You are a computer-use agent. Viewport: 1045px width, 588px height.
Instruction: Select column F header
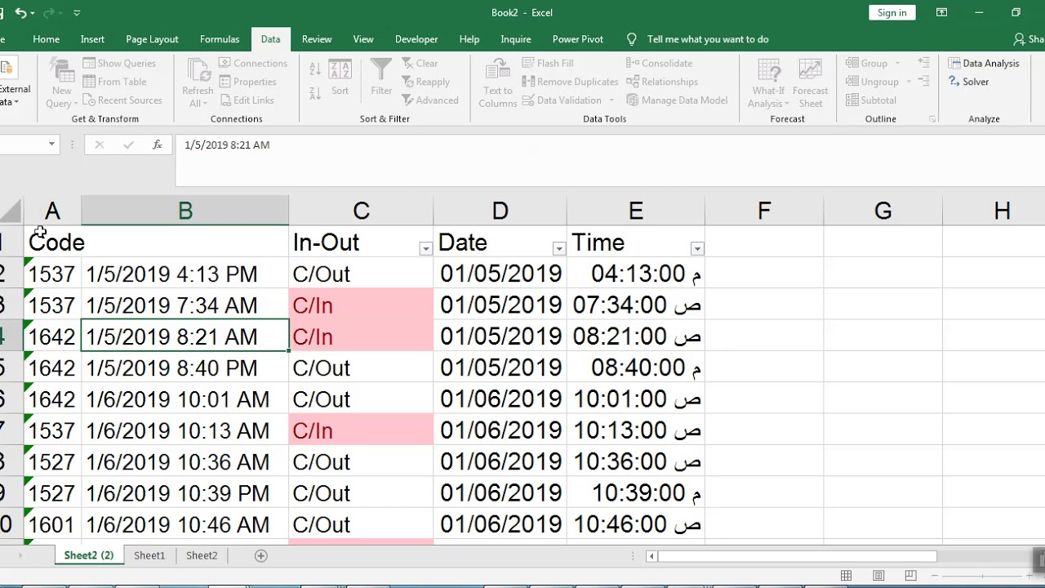tap(764, 212)
